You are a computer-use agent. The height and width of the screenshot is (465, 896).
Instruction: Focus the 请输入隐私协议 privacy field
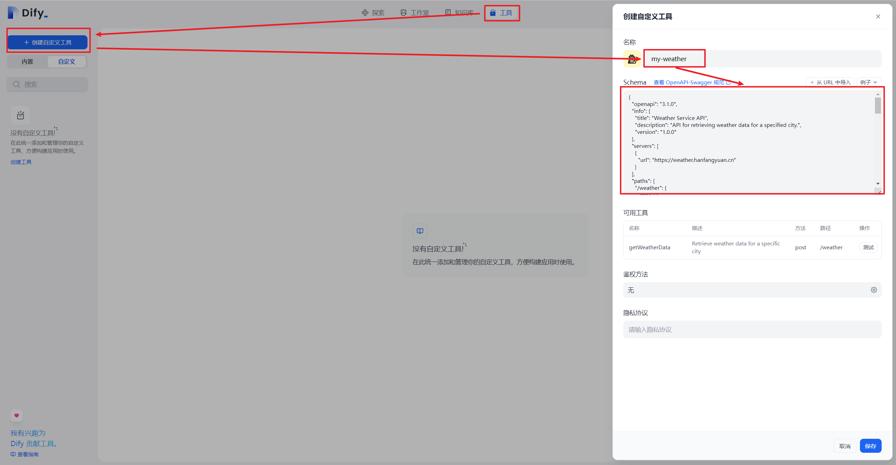pyautogui.click(x=752, y=329)
